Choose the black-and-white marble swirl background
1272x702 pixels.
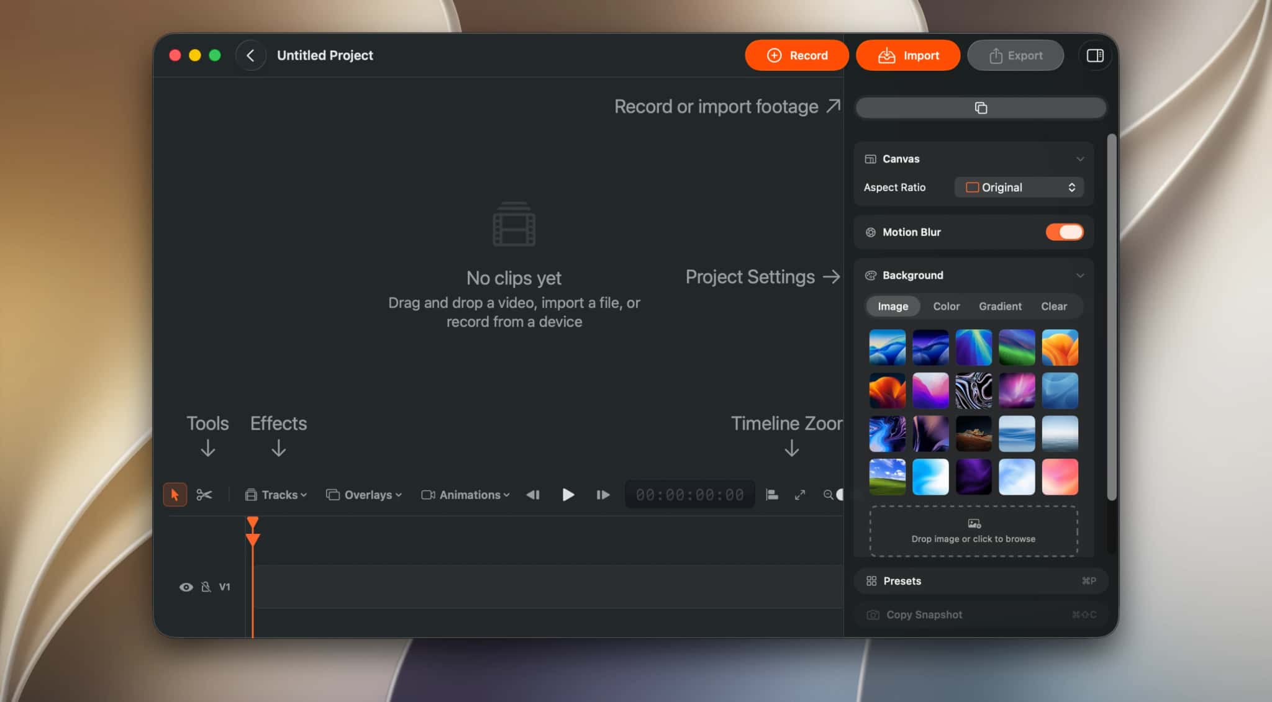[x=973, y=390]
